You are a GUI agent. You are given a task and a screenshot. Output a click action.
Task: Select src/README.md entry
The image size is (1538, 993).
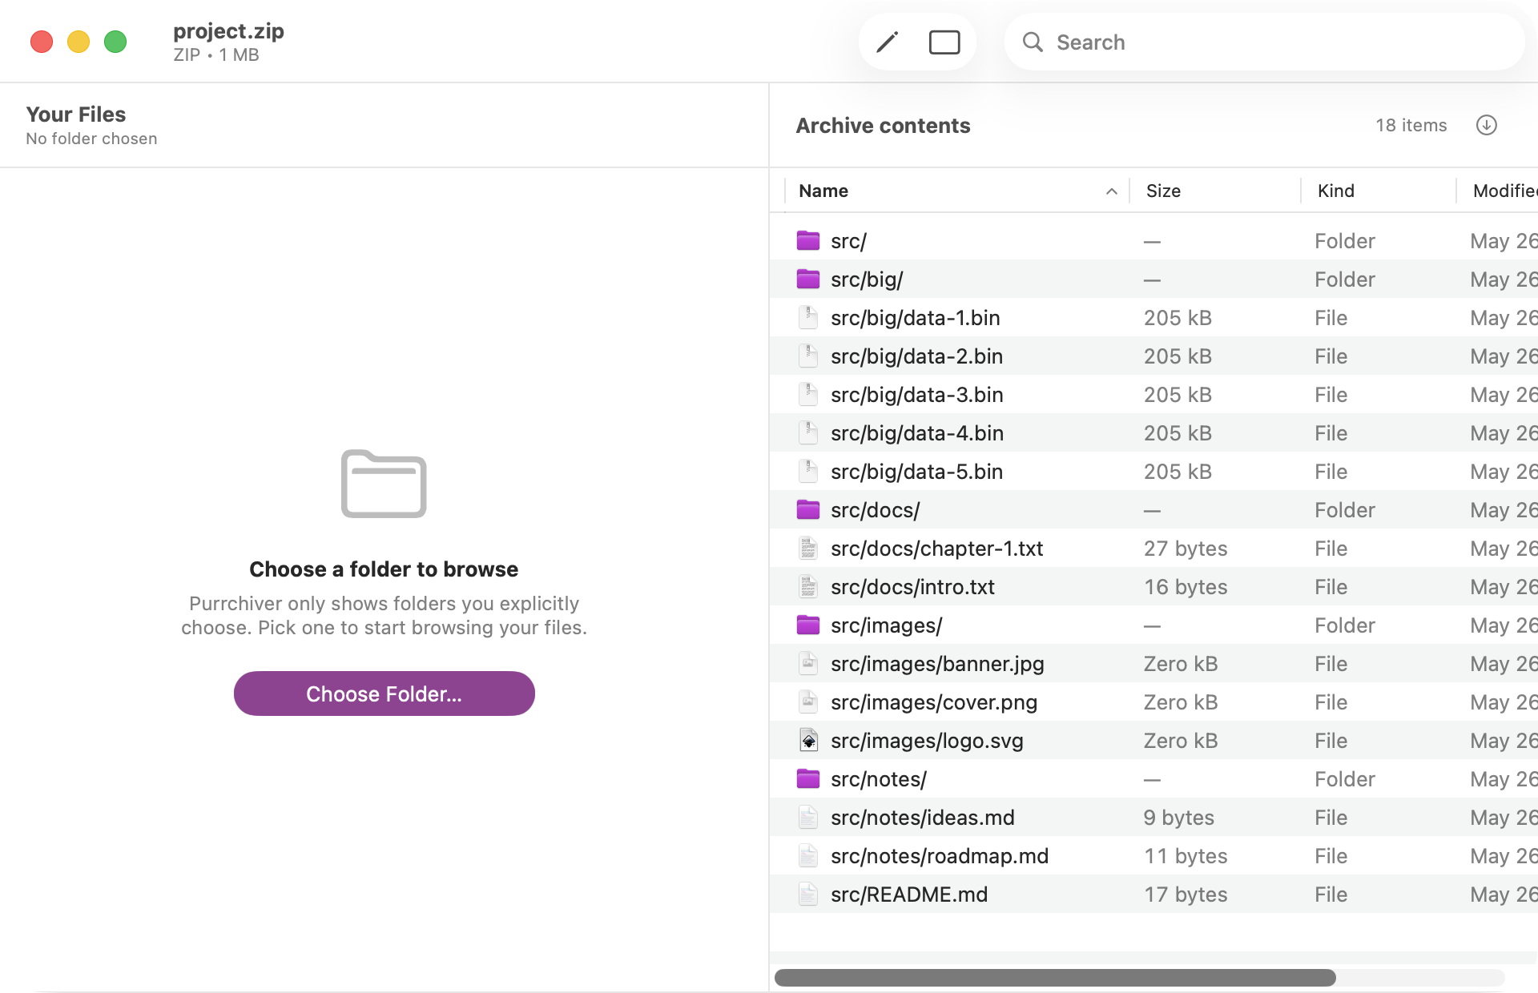(909, 895)
